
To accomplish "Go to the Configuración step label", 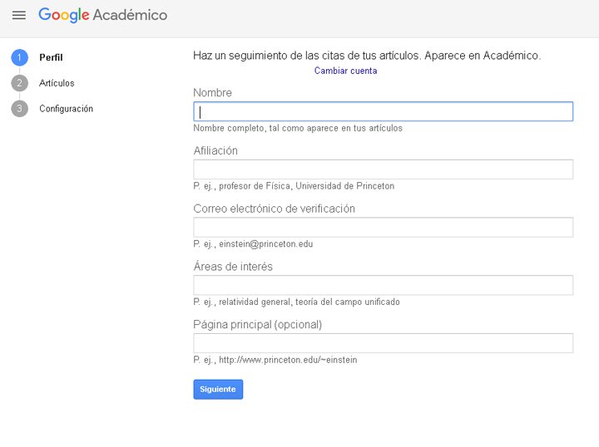I will click(66, 109).
